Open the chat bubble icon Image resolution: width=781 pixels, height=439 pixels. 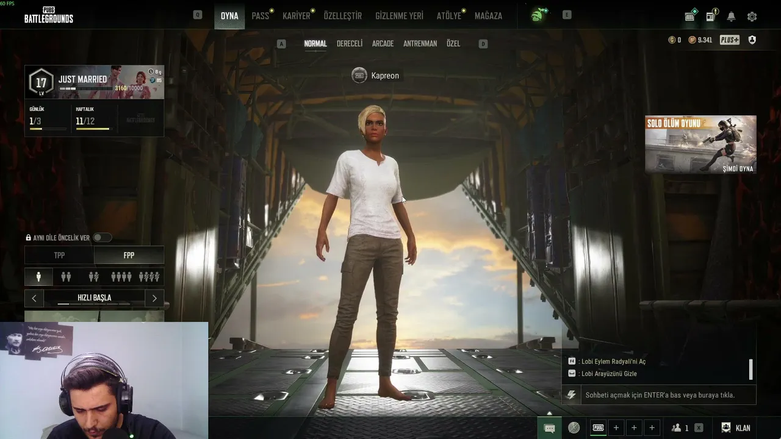point(549,428)
